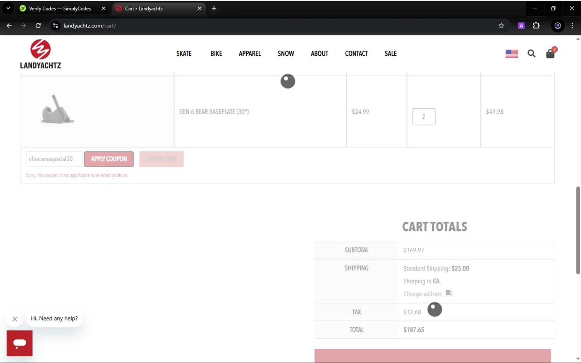Open the Chrome profile avatar

558,26
